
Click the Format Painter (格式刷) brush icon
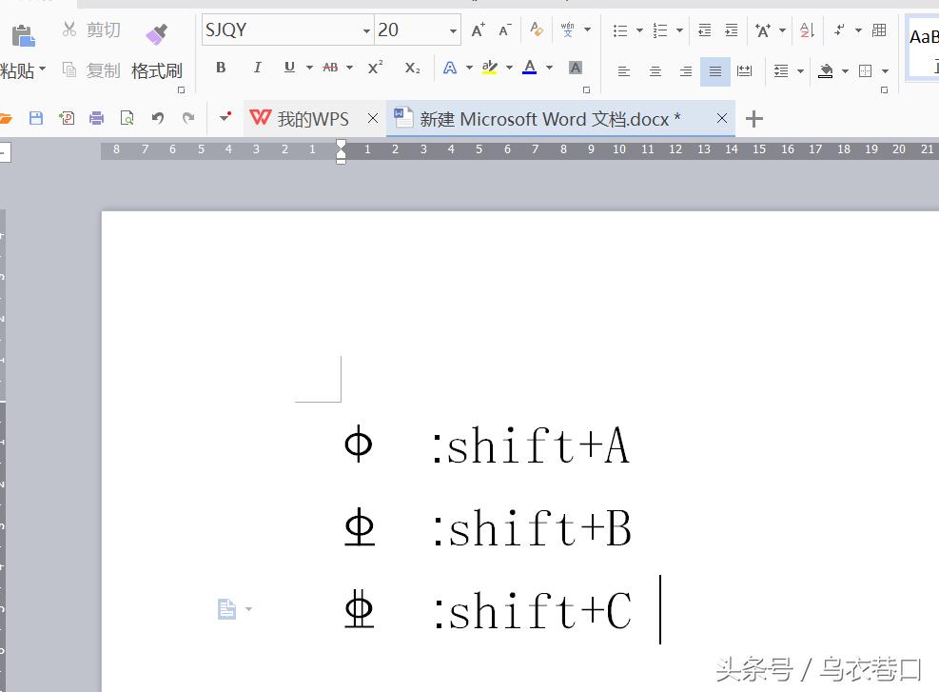coord(157,35)
